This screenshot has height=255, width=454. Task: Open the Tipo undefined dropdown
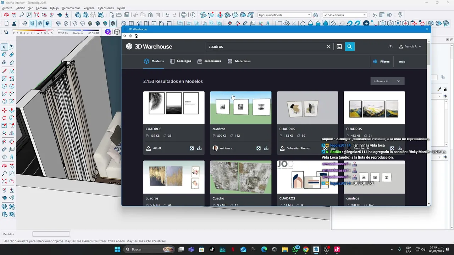click(x=284, y=15)
